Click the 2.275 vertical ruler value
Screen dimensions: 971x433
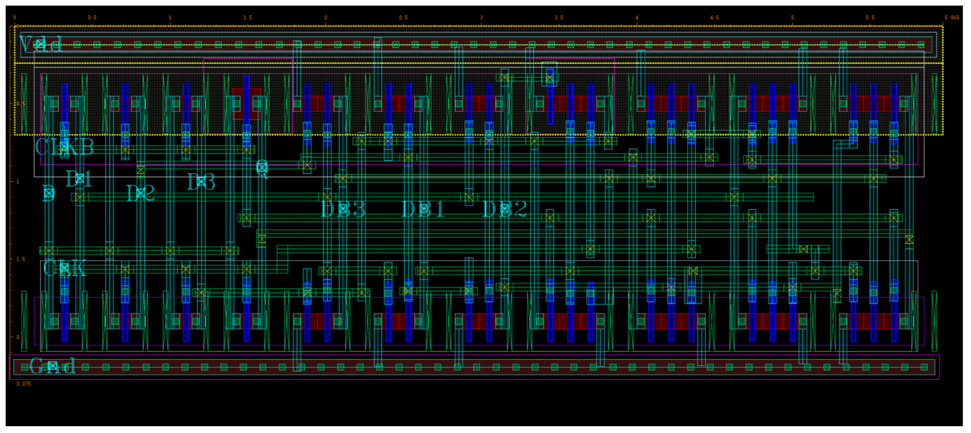pos(23,384)
